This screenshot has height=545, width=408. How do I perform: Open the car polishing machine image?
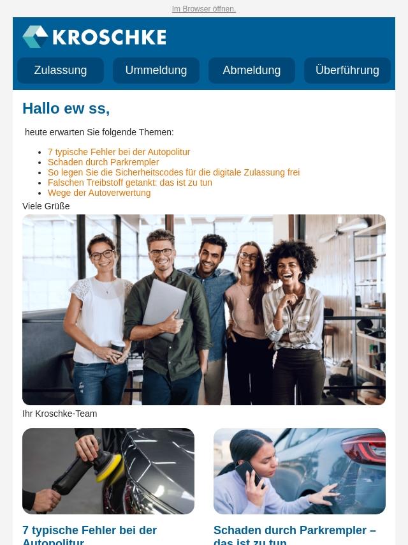(108, 471)
